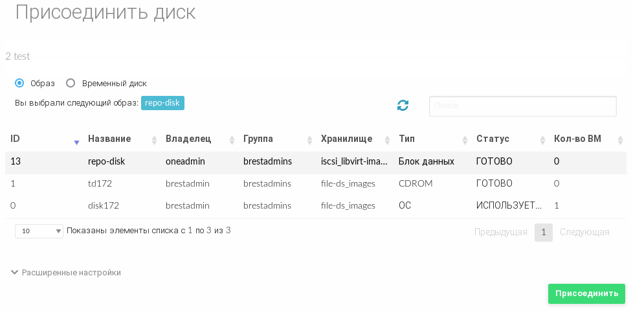Viewport: 633px width, 311px height.
Task: Click sort arrows in ID column header
Action: pos(76,141)
